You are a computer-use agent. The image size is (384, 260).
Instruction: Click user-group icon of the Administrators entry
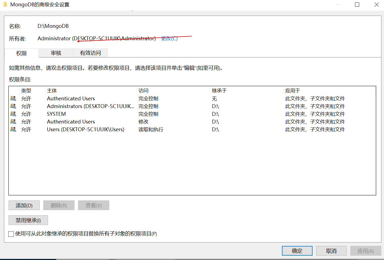click(x=13, y=106)
